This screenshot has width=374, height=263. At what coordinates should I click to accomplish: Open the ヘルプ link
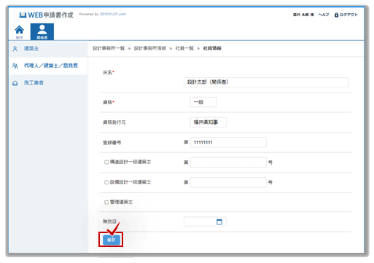(324, 15)
